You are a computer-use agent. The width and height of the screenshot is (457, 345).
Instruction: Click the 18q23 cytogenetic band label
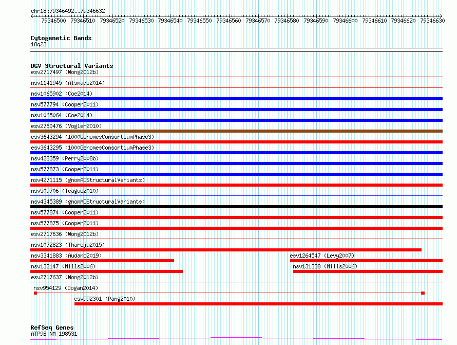pyautogui.click(x=39, y=44)
